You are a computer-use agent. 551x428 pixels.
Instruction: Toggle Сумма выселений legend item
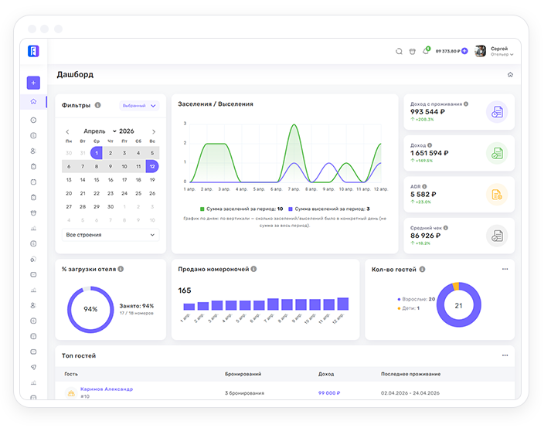(x=329, y=209)
